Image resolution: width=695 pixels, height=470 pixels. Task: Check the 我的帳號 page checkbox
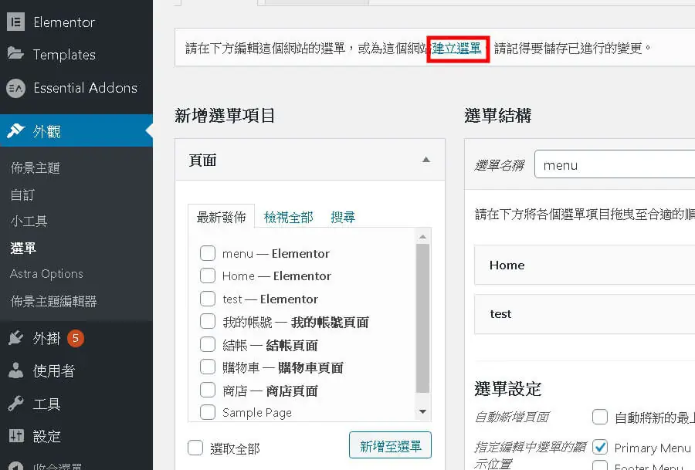point(208,321)
